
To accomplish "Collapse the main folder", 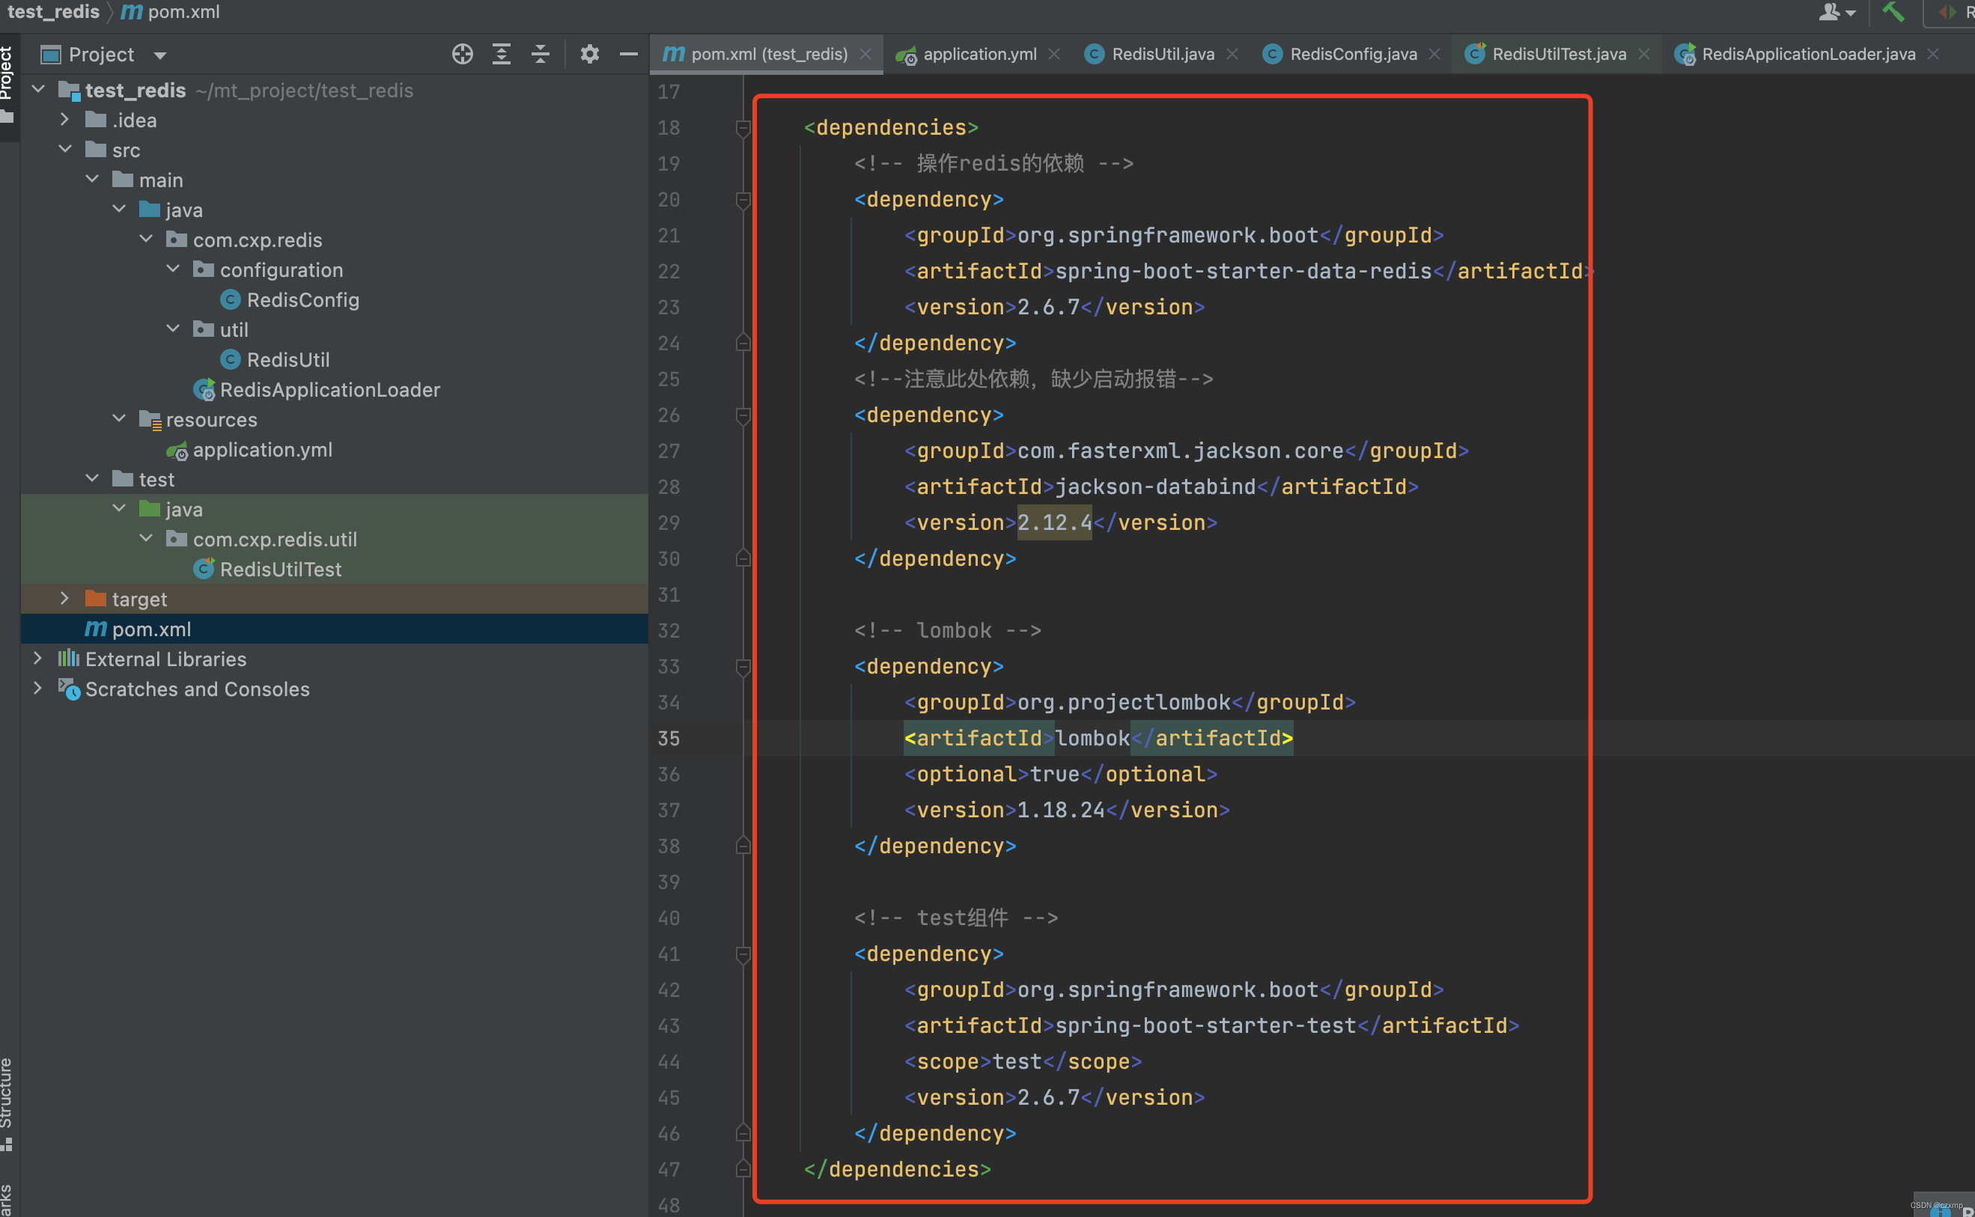I will point(92,179).
